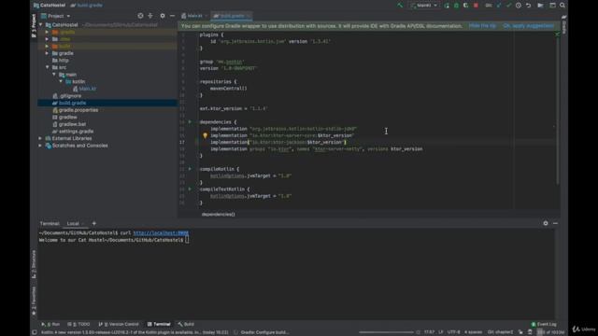The height and width of the screenshot is (336, 598).
Task: Show Git history clock icon
Action: click(x=519, y=6)
